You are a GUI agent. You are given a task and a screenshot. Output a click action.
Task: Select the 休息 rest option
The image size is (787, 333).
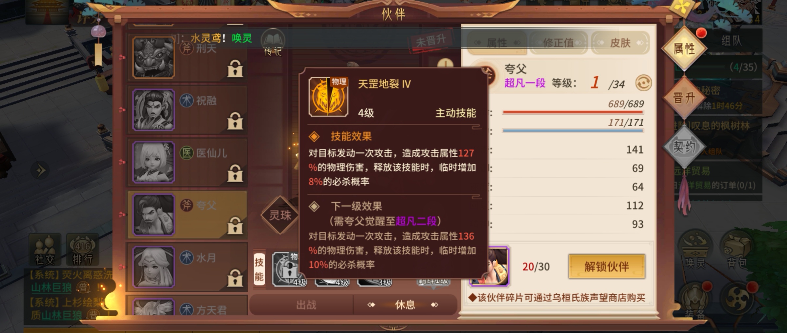point(405,305)
